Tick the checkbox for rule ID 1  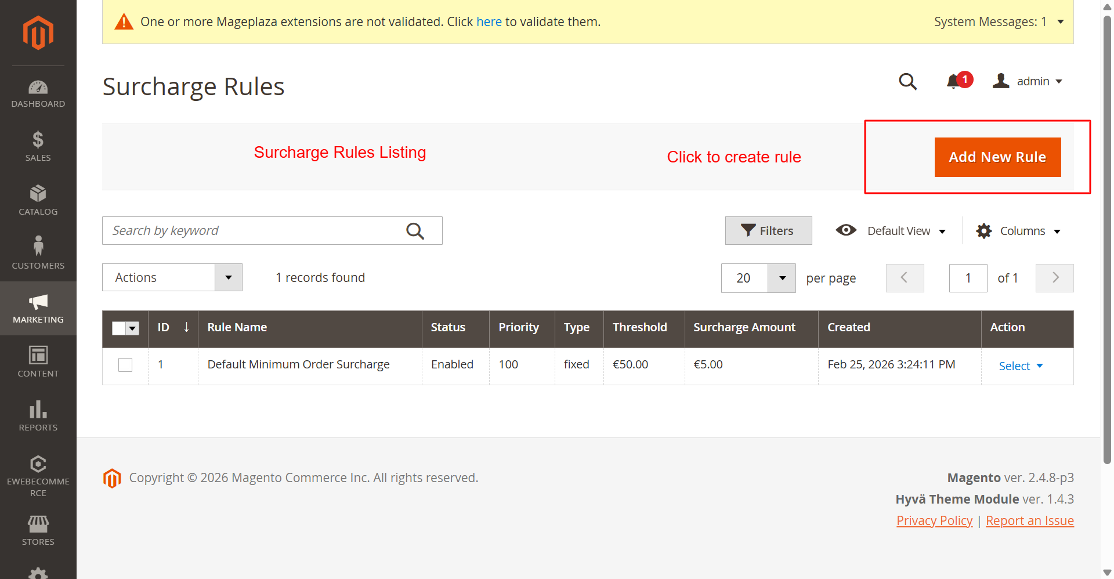coord(125,365)
